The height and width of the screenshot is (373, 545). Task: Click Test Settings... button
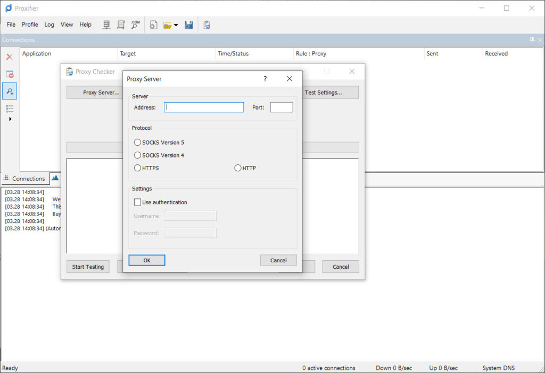tap(330, 93)
